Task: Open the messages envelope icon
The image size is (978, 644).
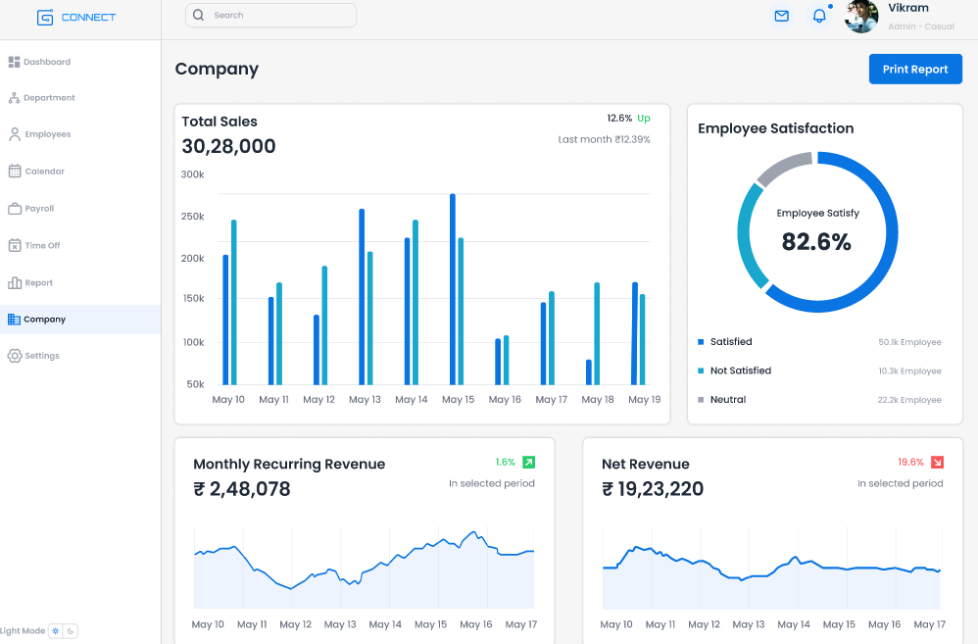Action: pyautogui.click(x=781, y=17)
